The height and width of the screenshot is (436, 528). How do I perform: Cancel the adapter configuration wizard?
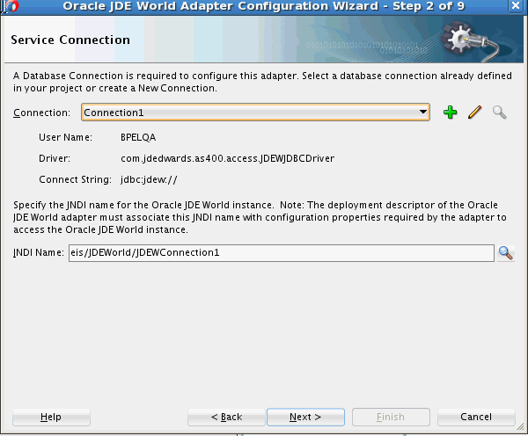[476, 418]
